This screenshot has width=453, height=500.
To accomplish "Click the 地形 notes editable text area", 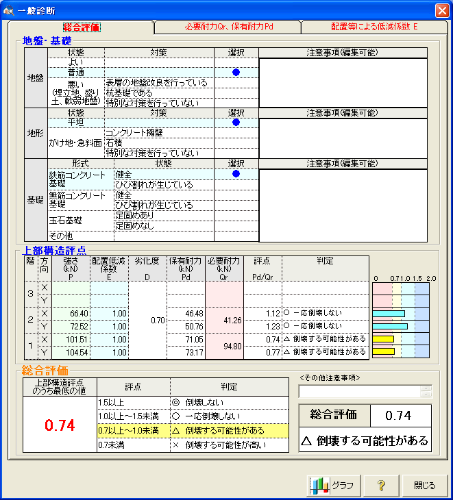I will (343, 138).
